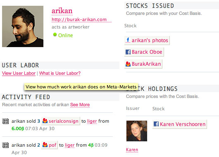Click the flame icon next to serialconsign
219x157 pixels.
(45, 121)
